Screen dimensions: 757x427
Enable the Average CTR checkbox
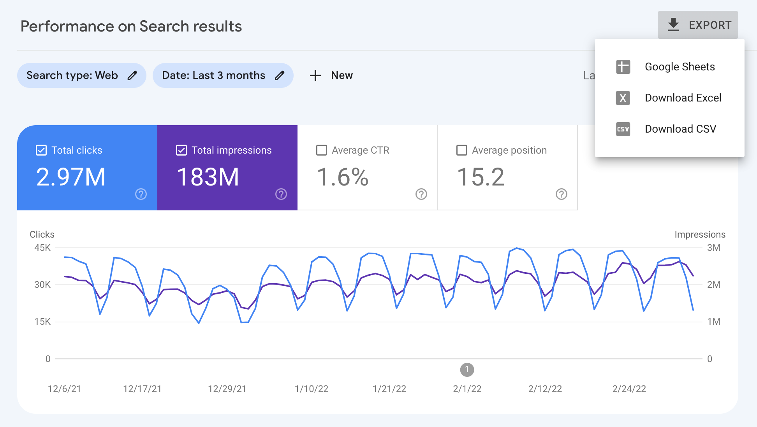[x=321, y=150]
